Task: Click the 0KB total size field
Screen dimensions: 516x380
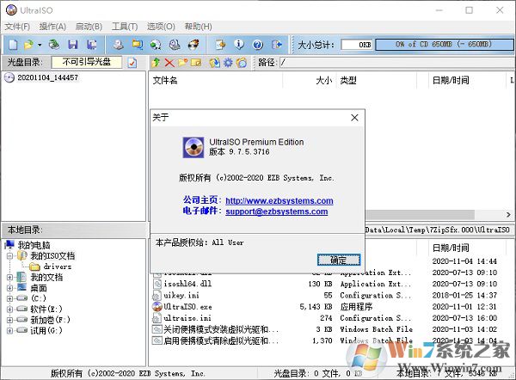Action: 357,45
